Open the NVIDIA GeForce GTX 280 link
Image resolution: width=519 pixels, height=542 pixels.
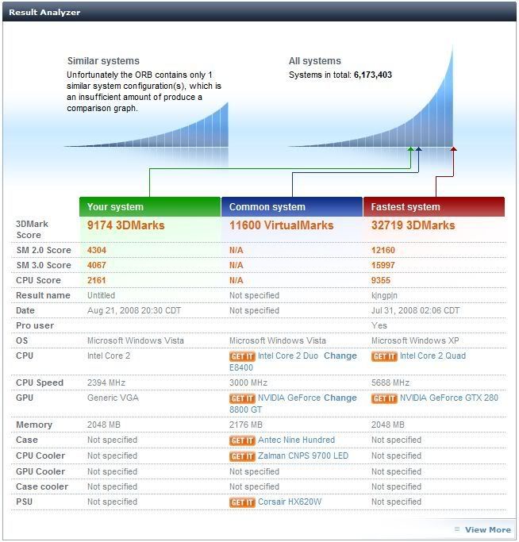pyautogui.click(x=449, y=398)
